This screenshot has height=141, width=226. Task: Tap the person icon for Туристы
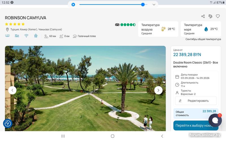177,93
